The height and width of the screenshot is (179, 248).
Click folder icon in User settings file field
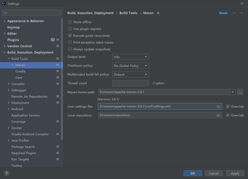pos(218,106)
